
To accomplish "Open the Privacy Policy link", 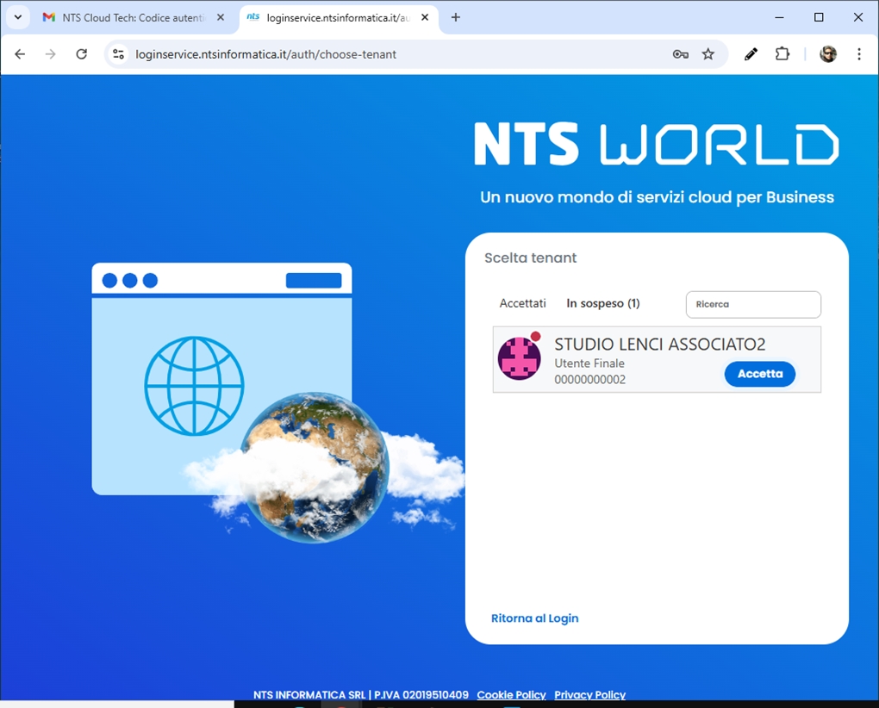I will click(589, 694).
